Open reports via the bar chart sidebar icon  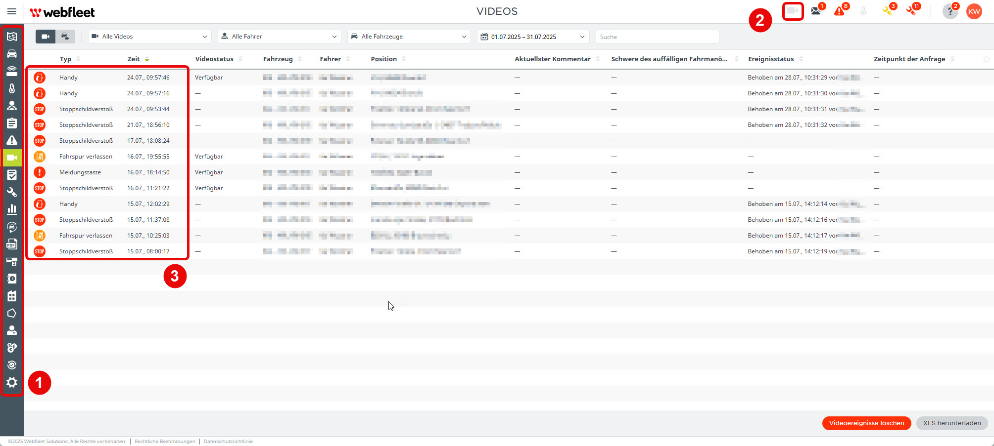pos(12,209)
